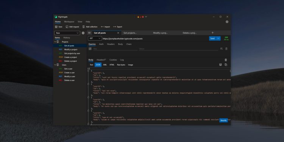Open the Chain tab
Screen dimensions: 284x142
click(x=129, y=44)
